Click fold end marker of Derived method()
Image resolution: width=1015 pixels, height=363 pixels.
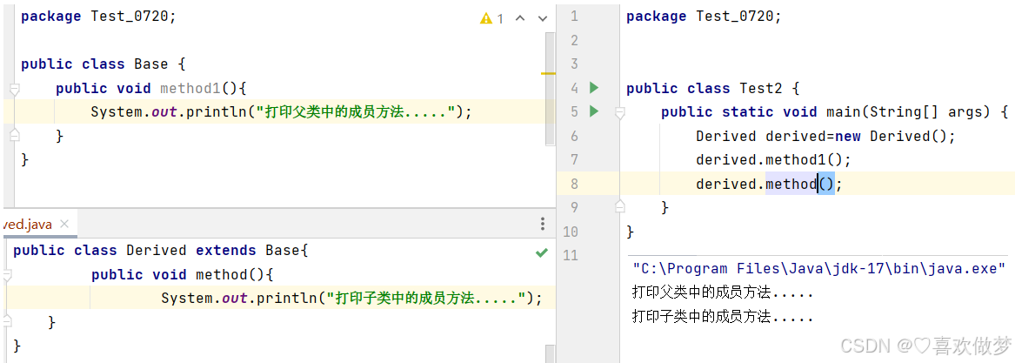6,321
